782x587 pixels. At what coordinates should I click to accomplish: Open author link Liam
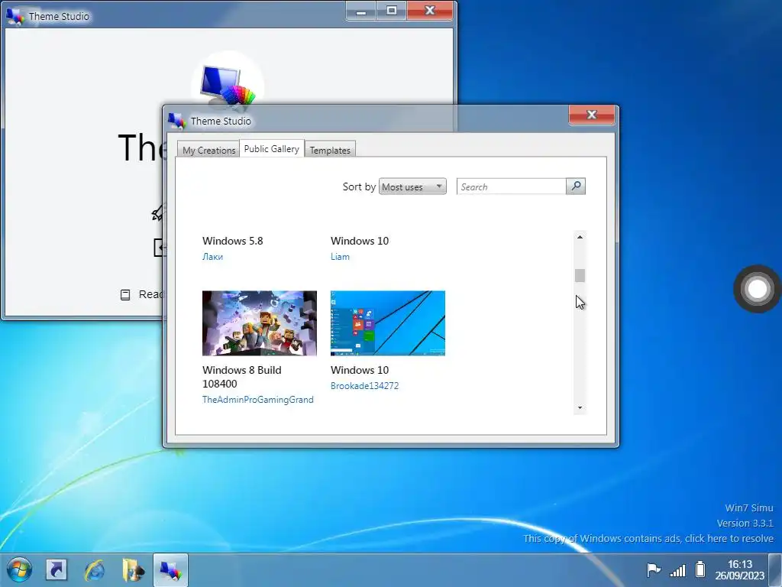point(340,257)
